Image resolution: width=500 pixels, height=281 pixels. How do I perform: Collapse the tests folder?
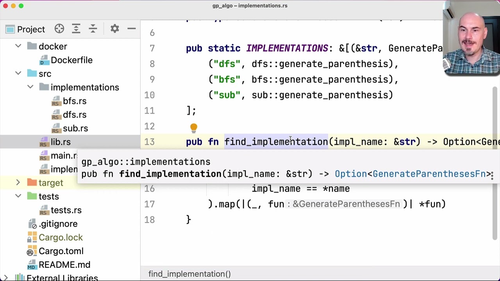click(18, 196)
